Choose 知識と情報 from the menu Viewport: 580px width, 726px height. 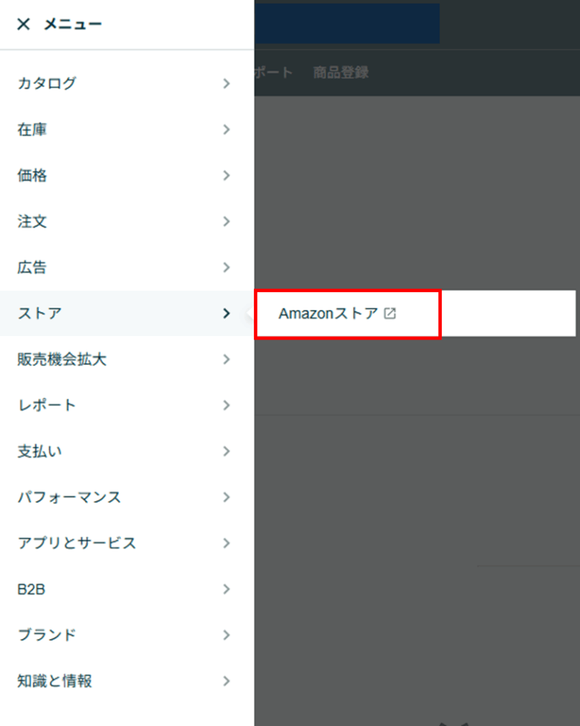click(x=55, y=681)
